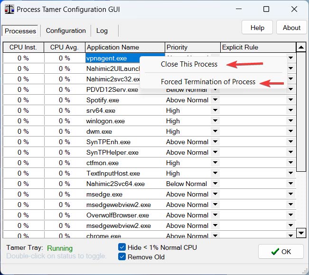Viewport: 309px width, 275px height.
Task: Open priority dropdown for Spotify.exe
Action: [215, 100]
